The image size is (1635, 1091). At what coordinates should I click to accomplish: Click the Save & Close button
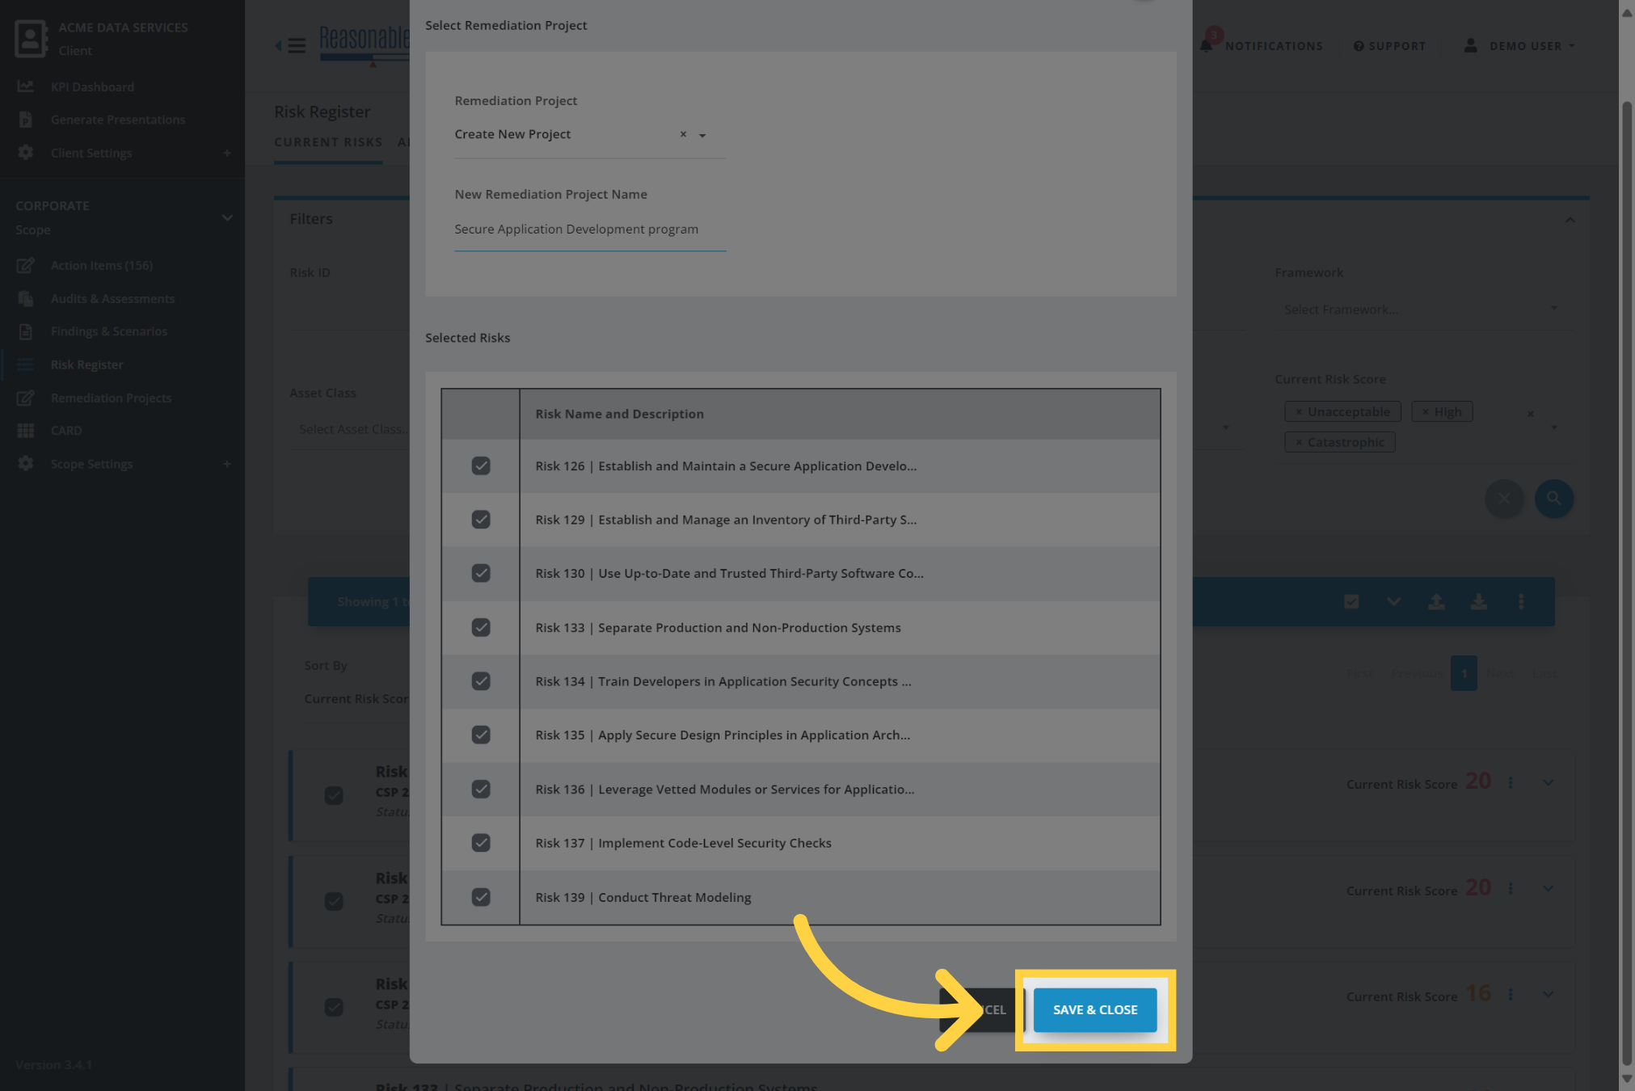point(1094,1009)
